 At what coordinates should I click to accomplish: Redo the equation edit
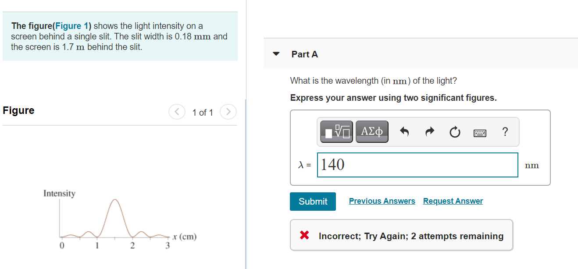click(x=429, y=131)
